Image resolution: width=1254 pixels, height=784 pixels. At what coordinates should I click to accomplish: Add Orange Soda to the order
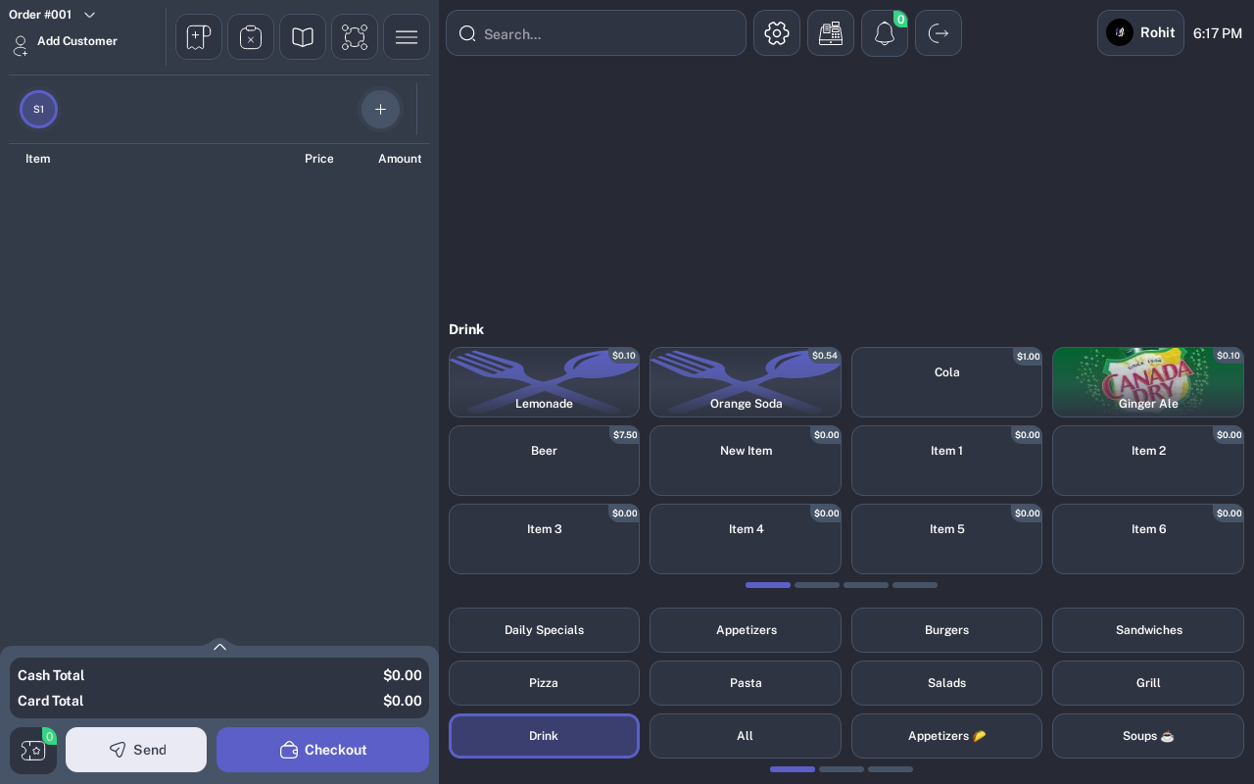pos(746,382)
